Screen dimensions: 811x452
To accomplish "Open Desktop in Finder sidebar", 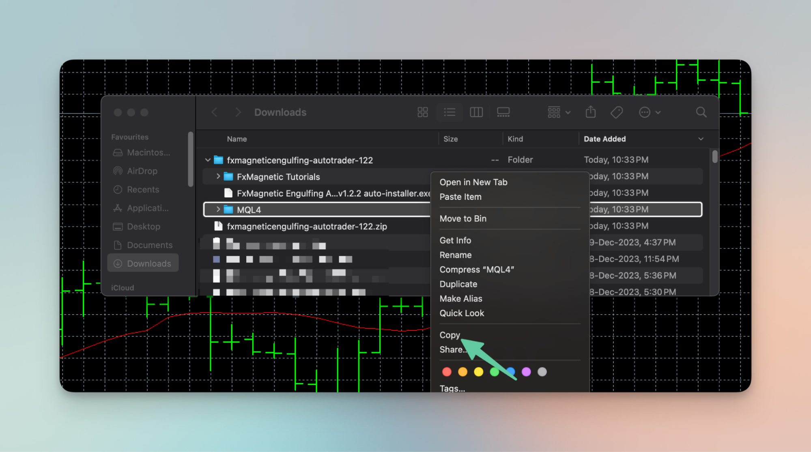I will pyautogui.click(x=143, y=227).
